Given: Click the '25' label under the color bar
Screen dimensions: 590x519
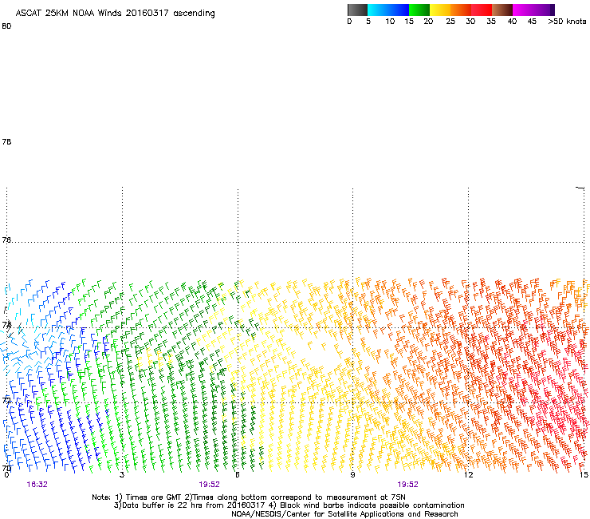Looking at the screenshot, I should point(450,22).
